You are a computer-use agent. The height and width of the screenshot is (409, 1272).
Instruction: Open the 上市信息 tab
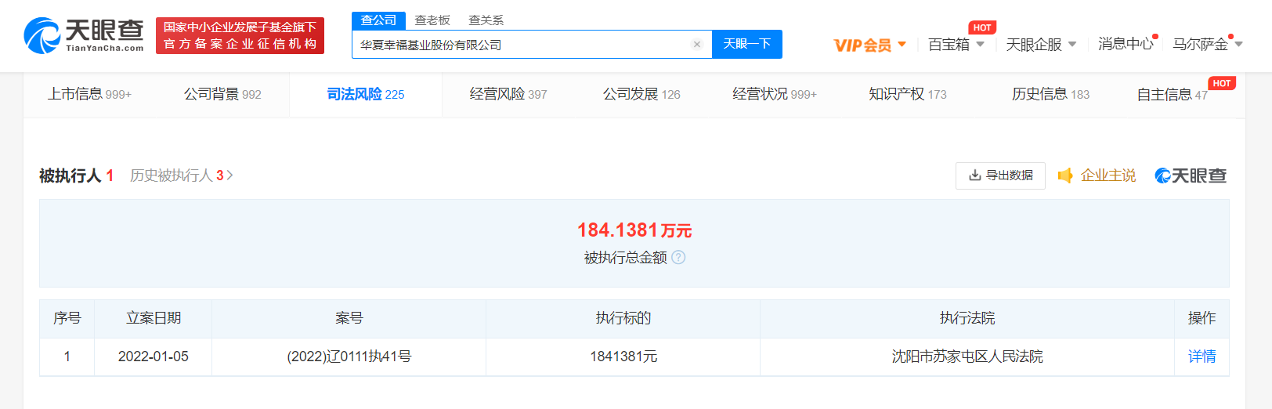[89, 94]
